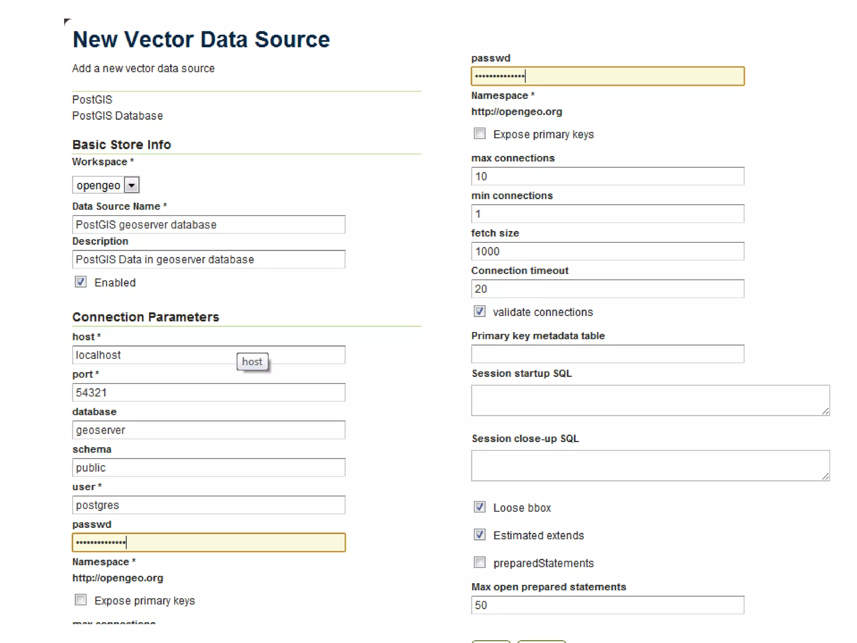Click the Connection timeout field
Viewport: 857px width, 643px height.
(x=607, y=289)
